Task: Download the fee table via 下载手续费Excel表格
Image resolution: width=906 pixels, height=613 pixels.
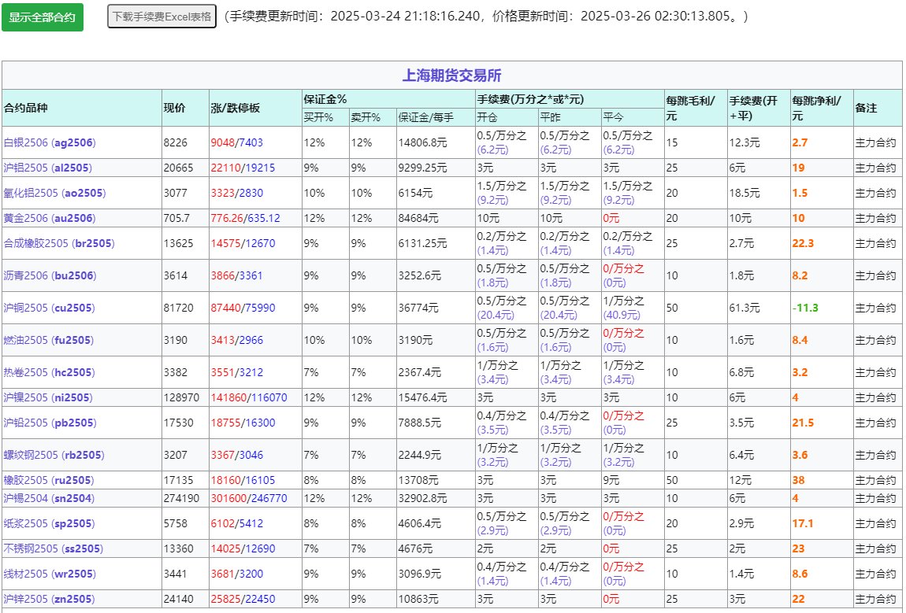Action: coord(162,17)
